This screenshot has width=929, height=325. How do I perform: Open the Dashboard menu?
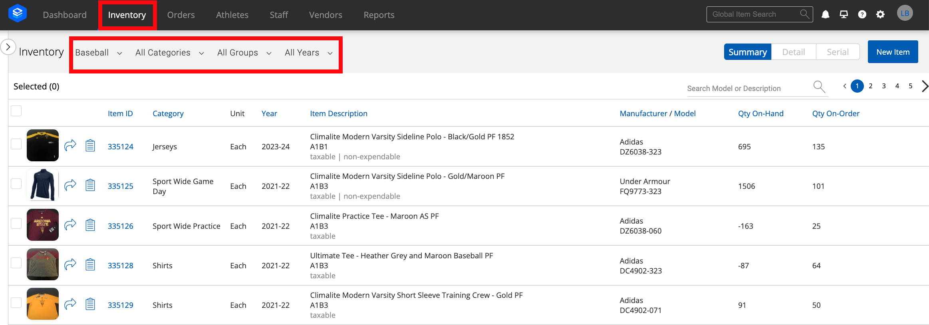point(65,15)
